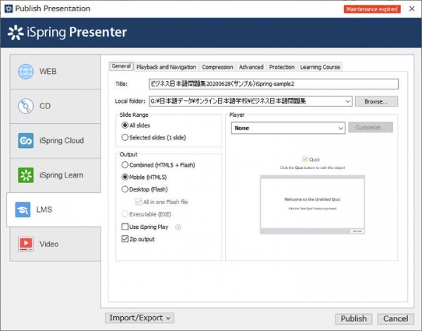The height and width of the screenshot is (331, 422).
Task: Go to the Protection tab
Action: point(282,67)
